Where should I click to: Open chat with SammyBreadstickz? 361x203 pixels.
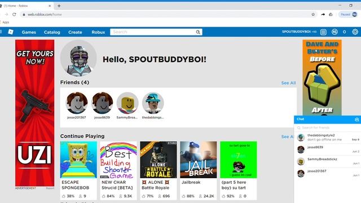point(327,161)
